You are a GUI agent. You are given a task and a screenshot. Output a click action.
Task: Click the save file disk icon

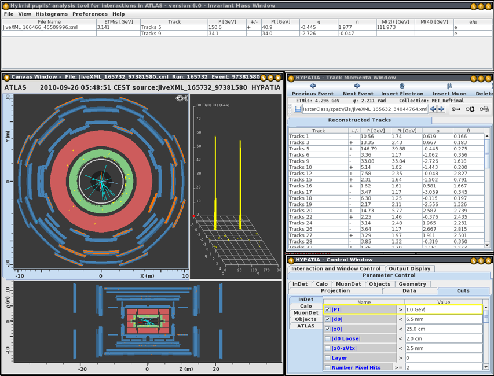coord(298,109)
